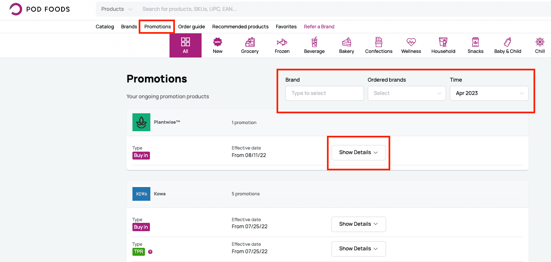Expand Show Details for Kowa TPR promotion

359,249
